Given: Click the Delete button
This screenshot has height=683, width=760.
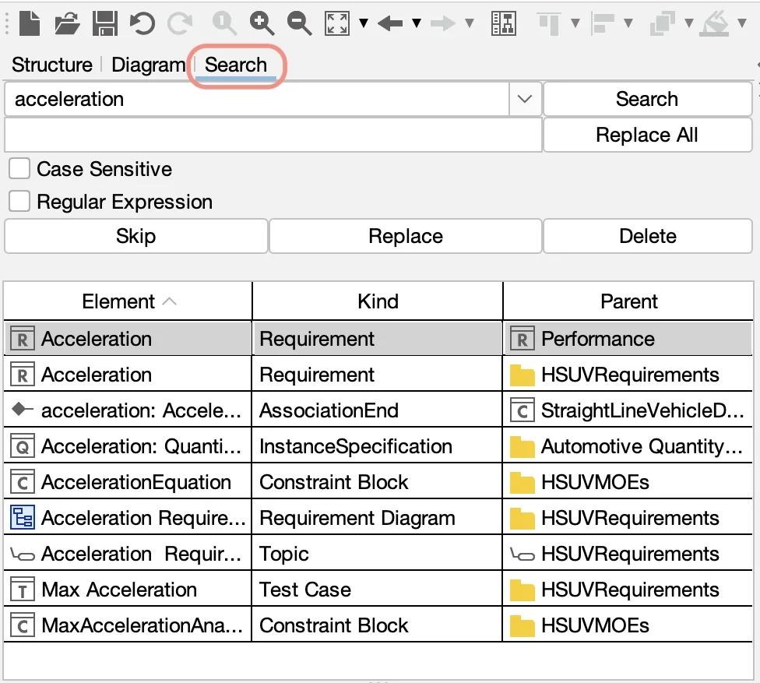Looking at the screenshot, I should click(648, 236).
